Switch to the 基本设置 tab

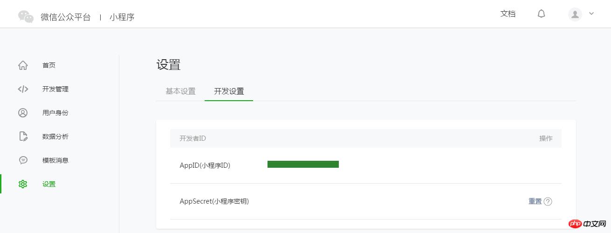[x=180, y=91]
